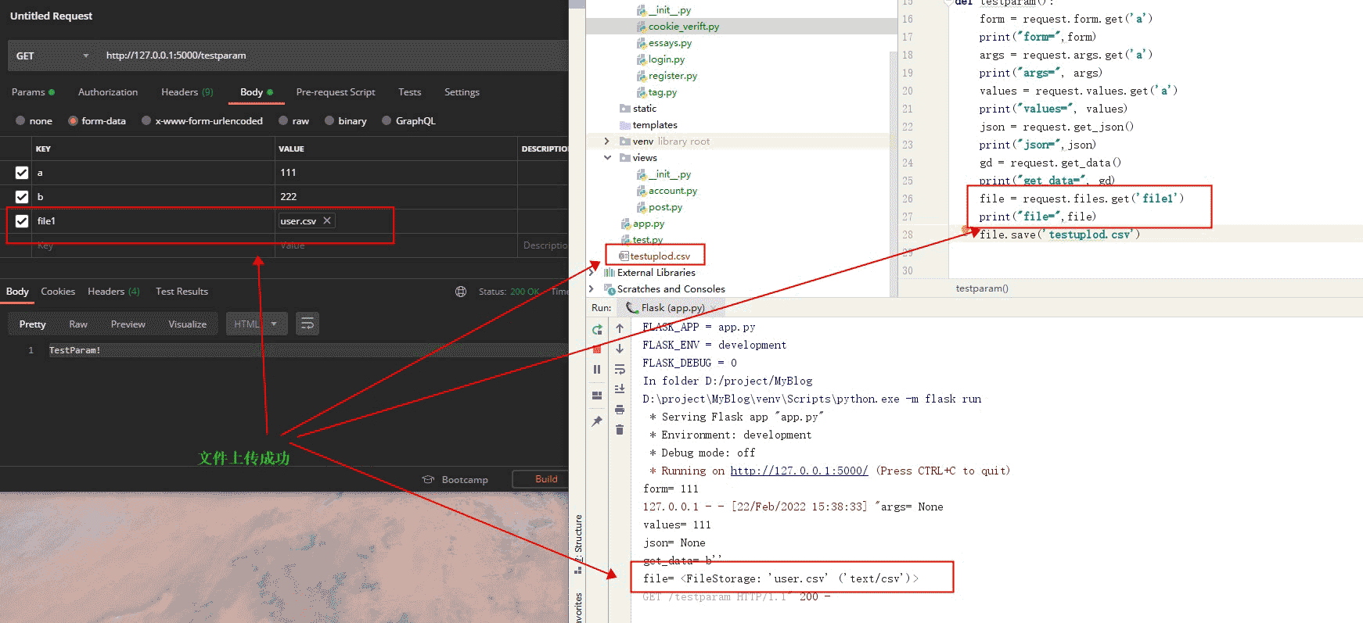Open the HTML response format dropdown
Image resolution: width=1363 pixels, height=623 pixels.
256,324
